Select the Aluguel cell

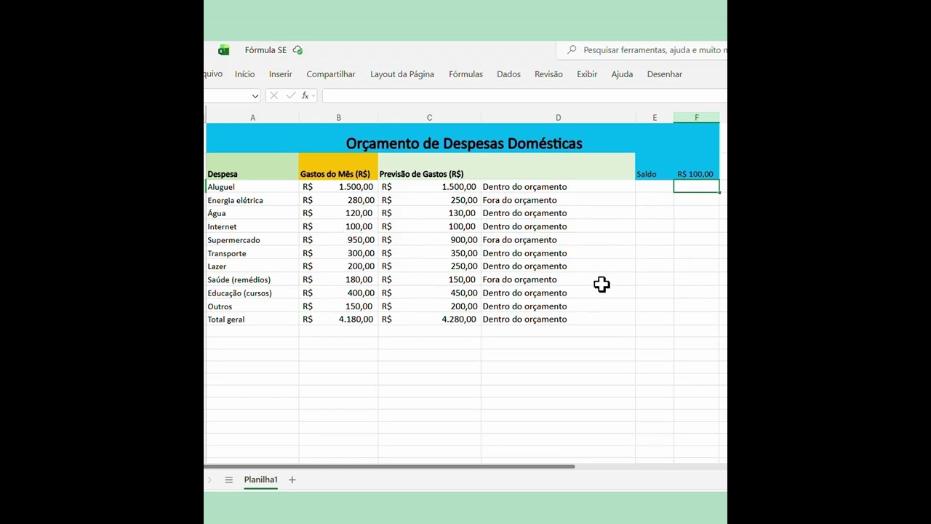pyautogui.click(x=252, y=187)
